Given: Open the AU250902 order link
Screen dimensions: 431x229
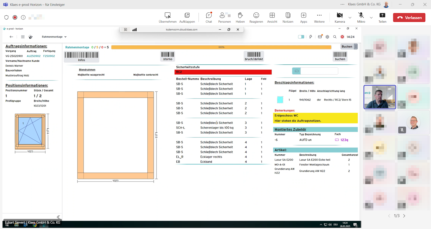Looking at the screenshot, I should click(34, 56).
